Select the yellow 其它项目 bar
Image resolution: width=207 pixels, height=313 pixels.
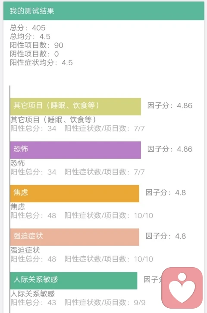click(x=75, y=107)
